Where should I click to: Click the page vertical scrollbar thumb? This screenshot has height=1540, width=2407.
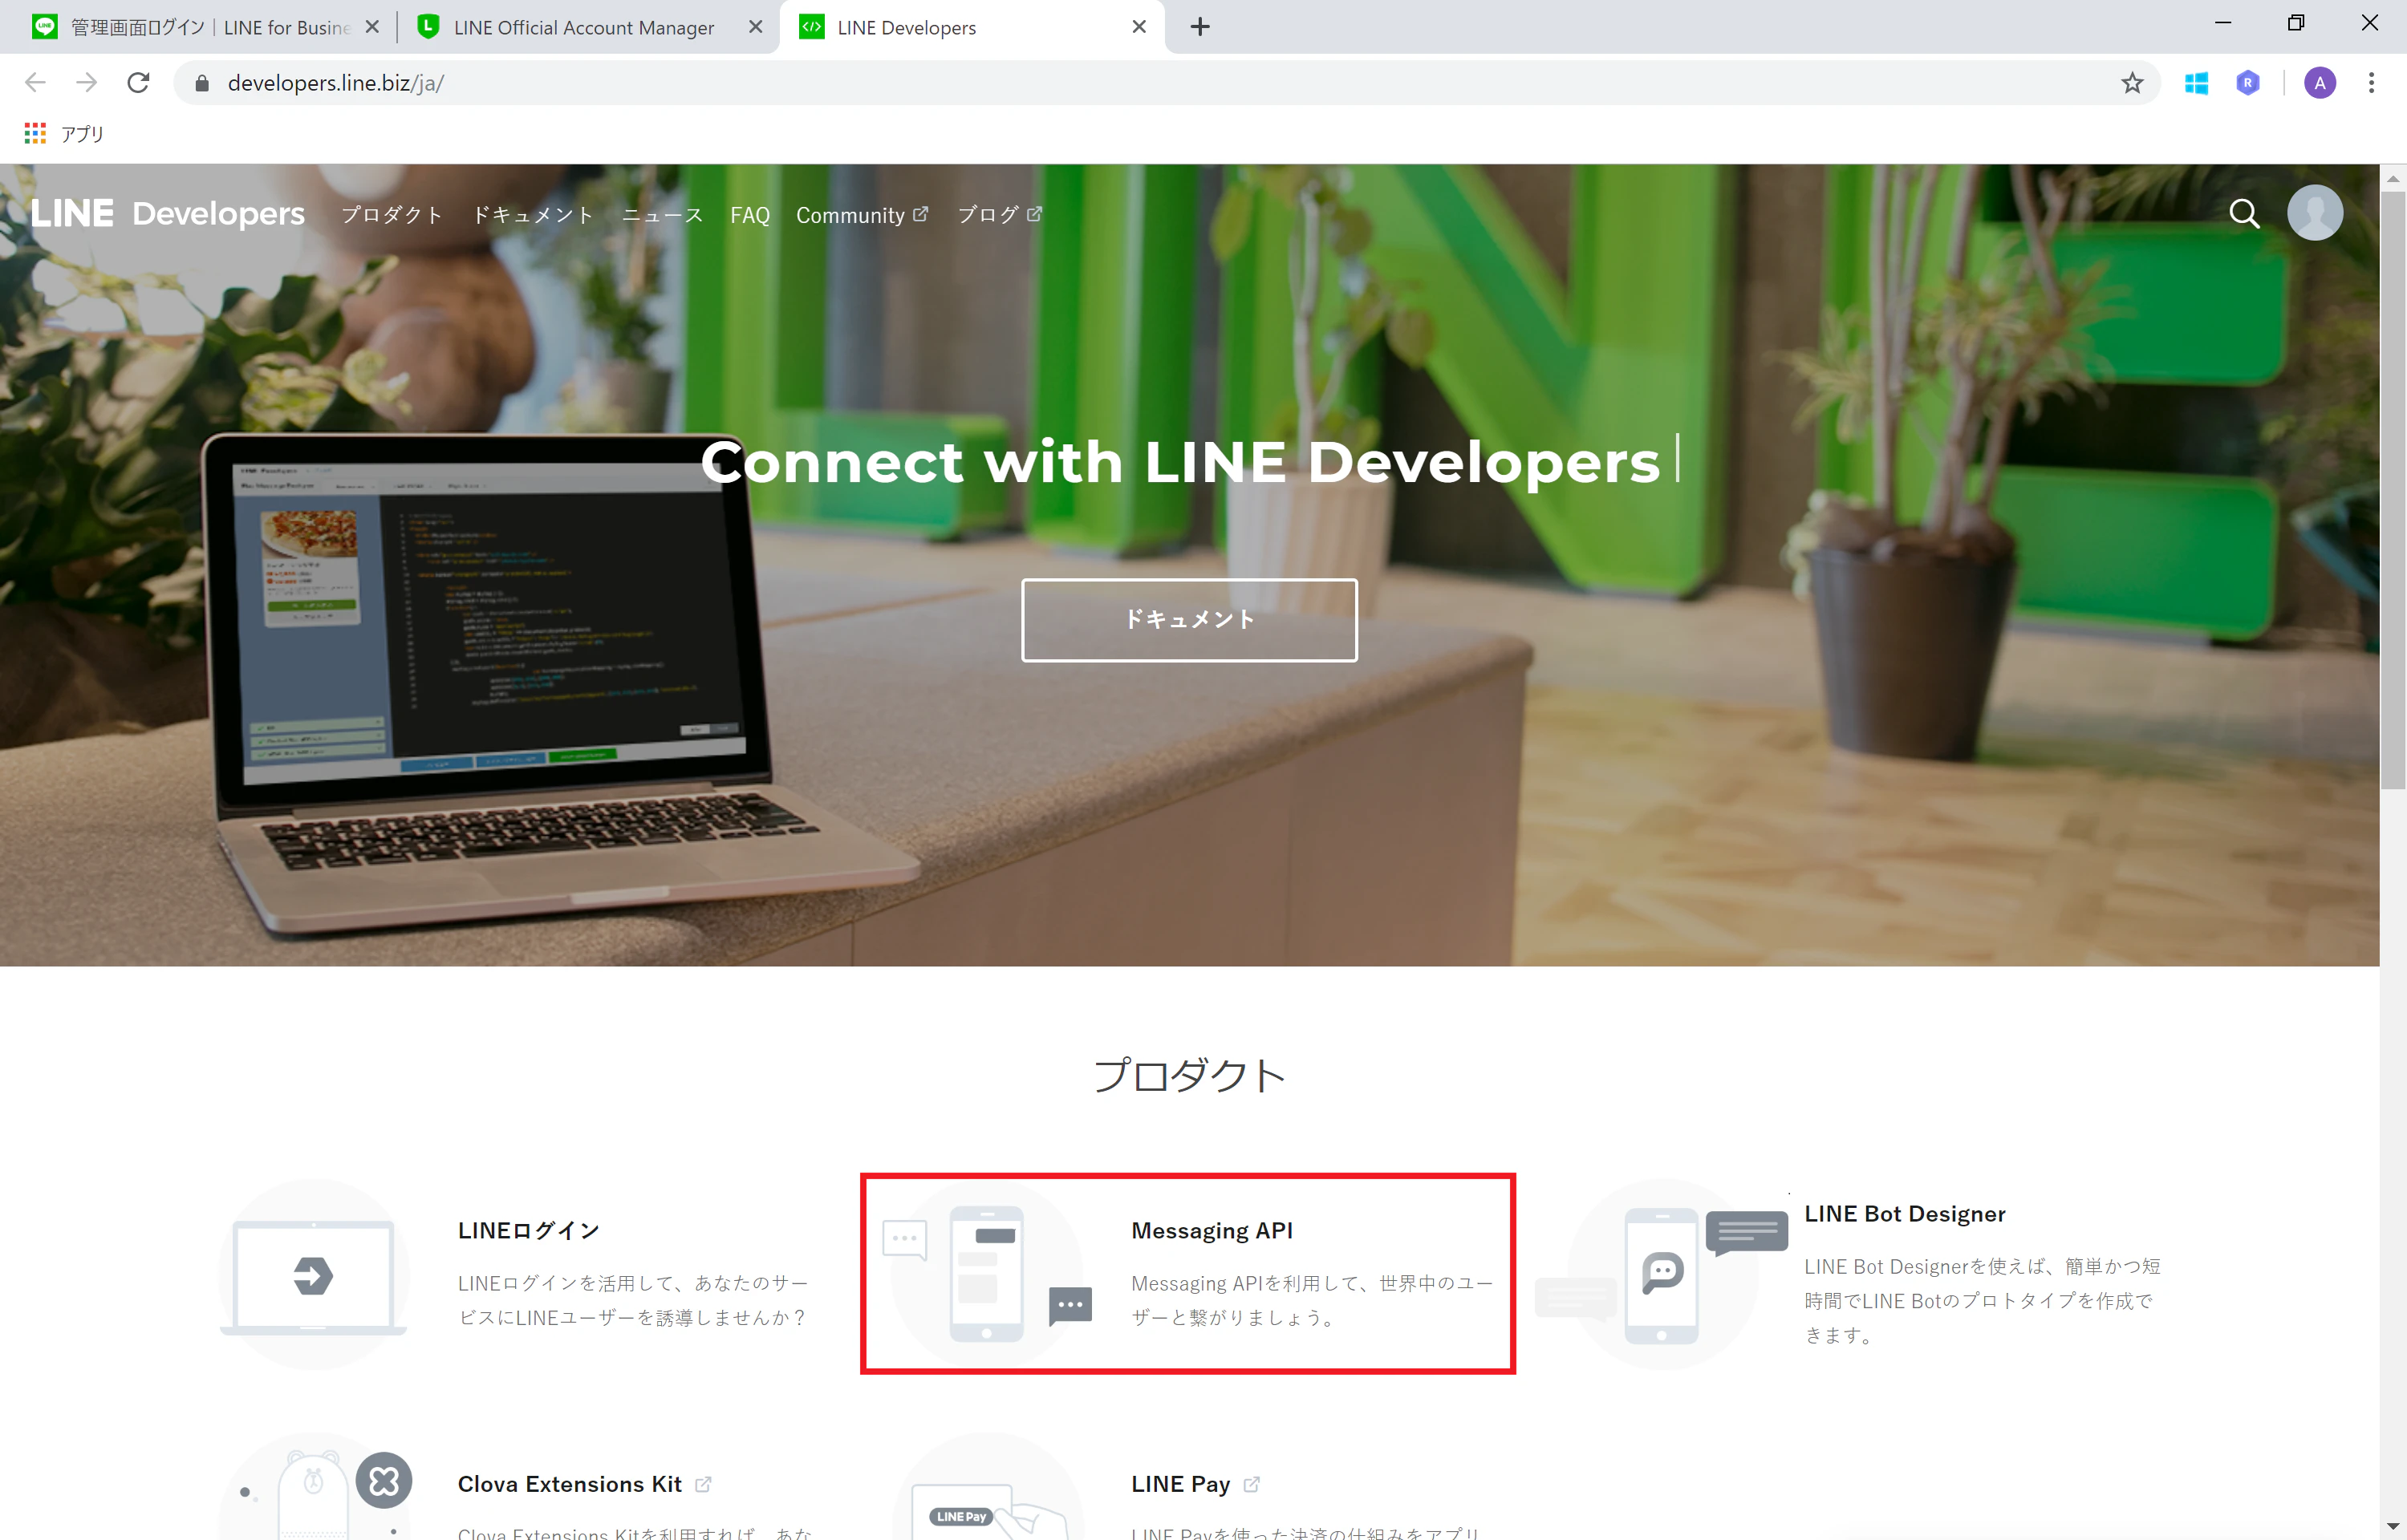click(x=2392, y=490)
